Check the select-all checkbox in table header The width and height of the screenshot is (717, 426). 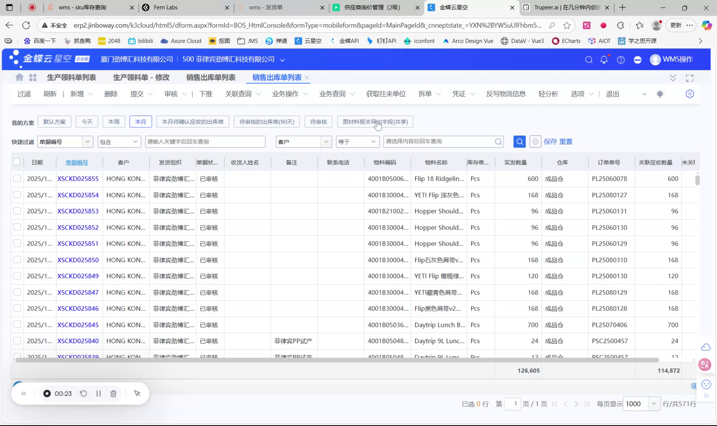click(x=17, y=162)
